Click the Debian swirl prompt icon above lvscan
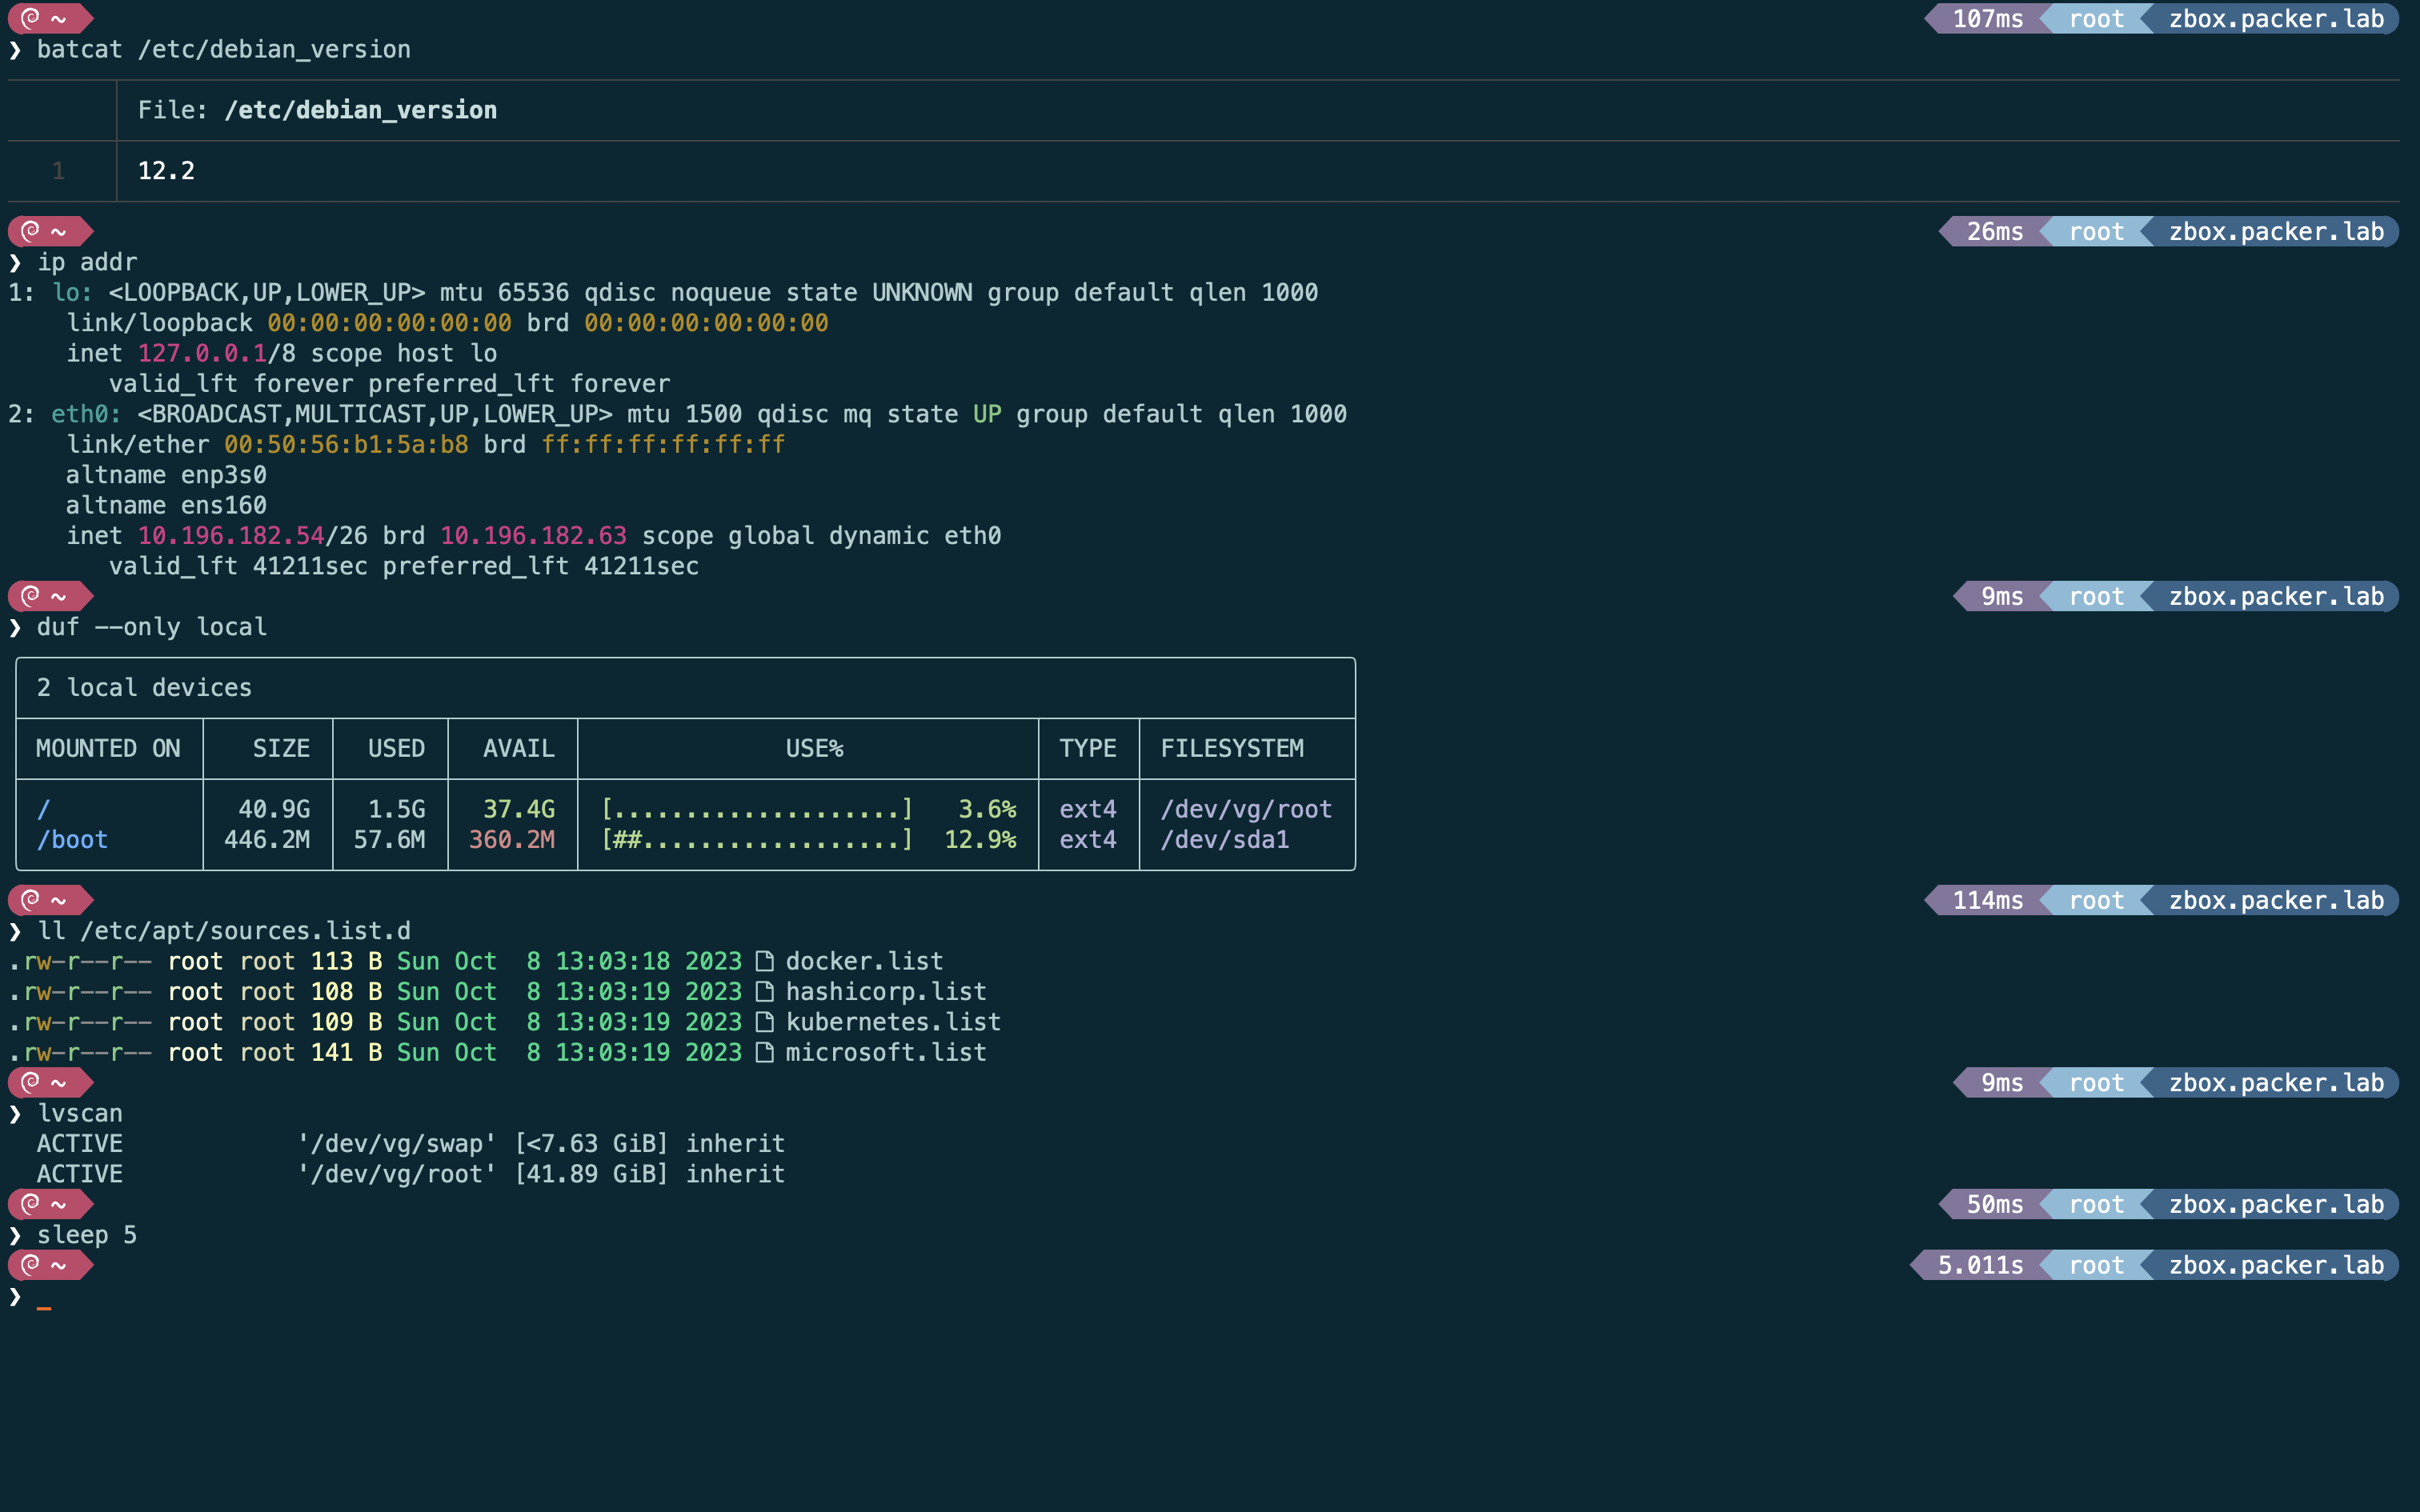The height and width of the screenshot is (1512, 2420). point(31,1082)
